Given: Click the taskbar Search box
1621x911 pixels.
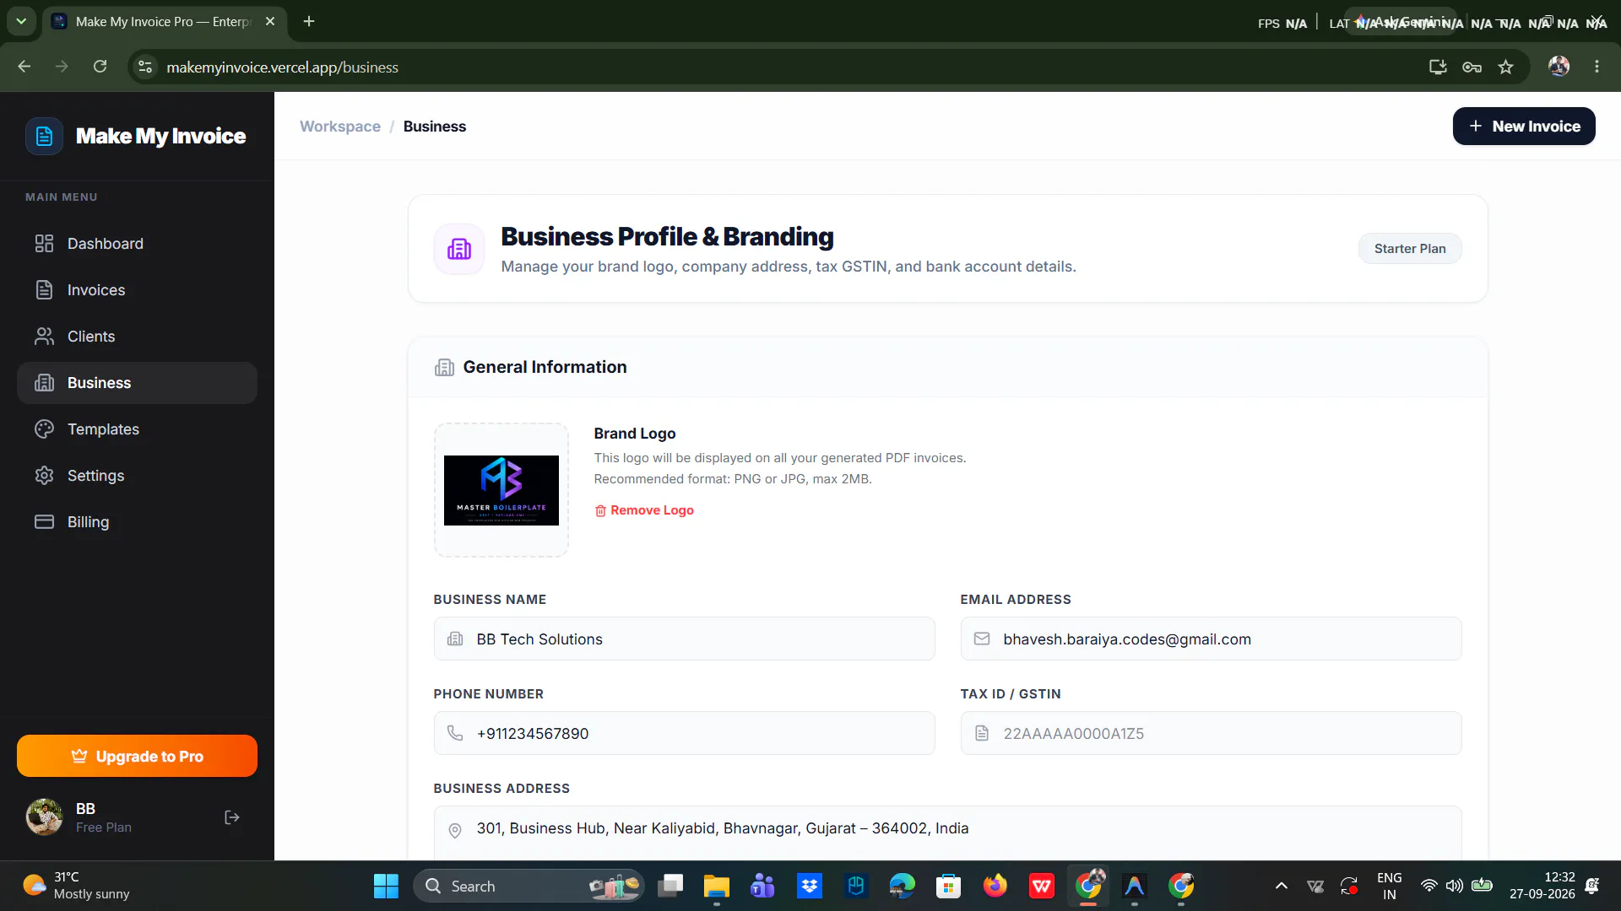Looking at the screenshot, I should [529, 886].
